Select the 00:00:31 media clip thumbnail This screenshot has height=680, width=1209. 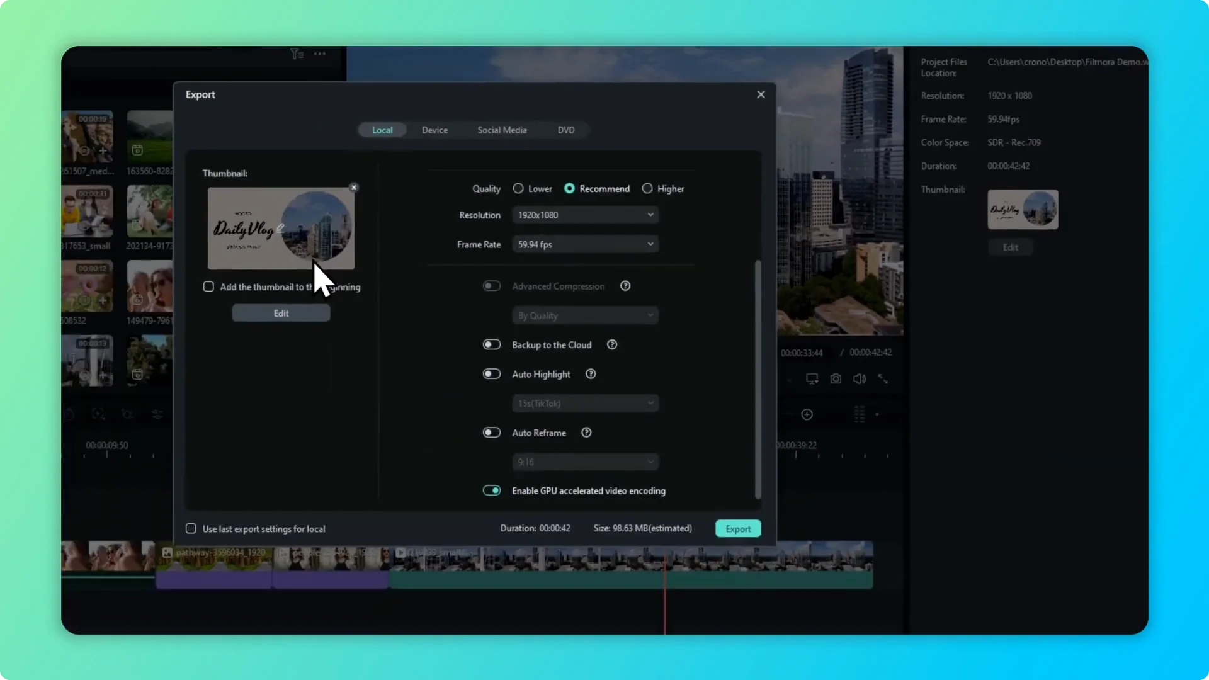[x=88, y=212]
